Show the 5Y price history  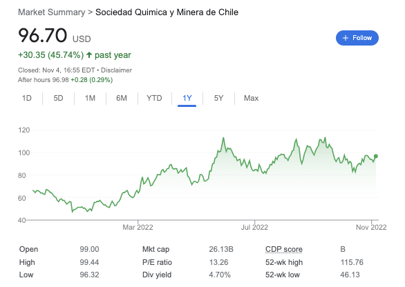point(218,98)
